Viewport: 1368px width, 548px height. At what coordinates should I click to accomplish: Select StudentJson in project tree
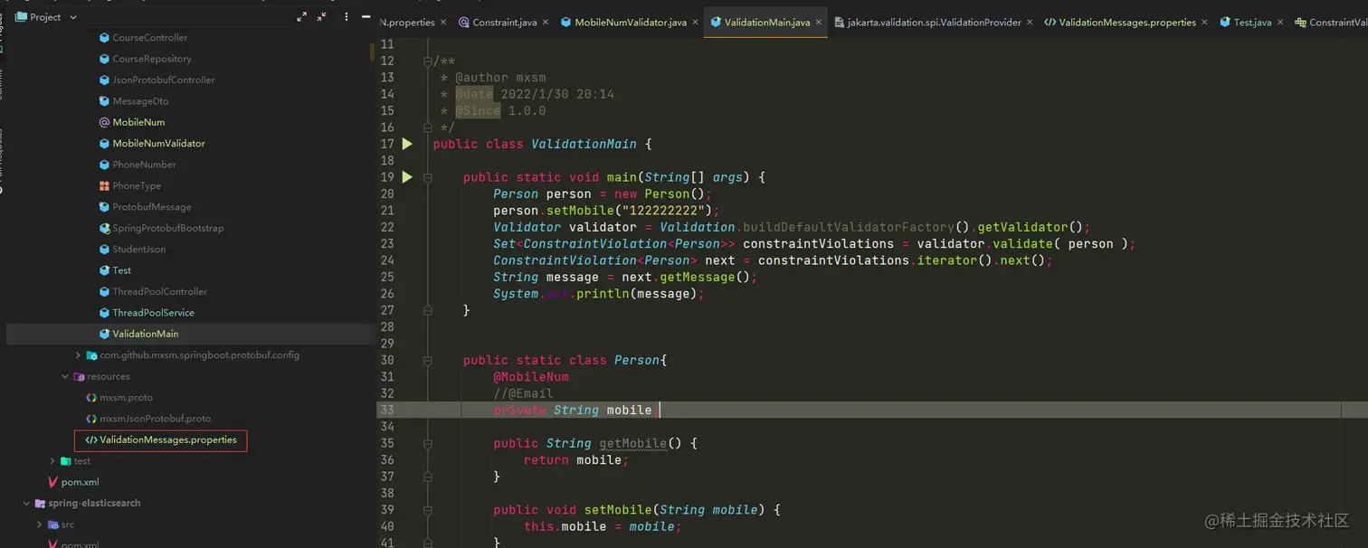click(138, 250)
